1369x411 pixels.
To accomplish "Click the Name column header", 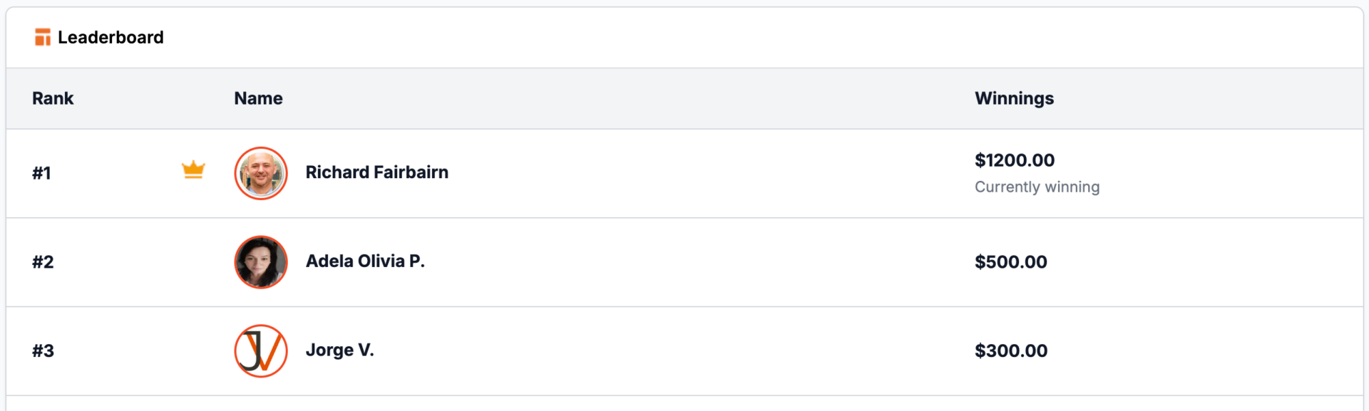I will click(258, 98).
